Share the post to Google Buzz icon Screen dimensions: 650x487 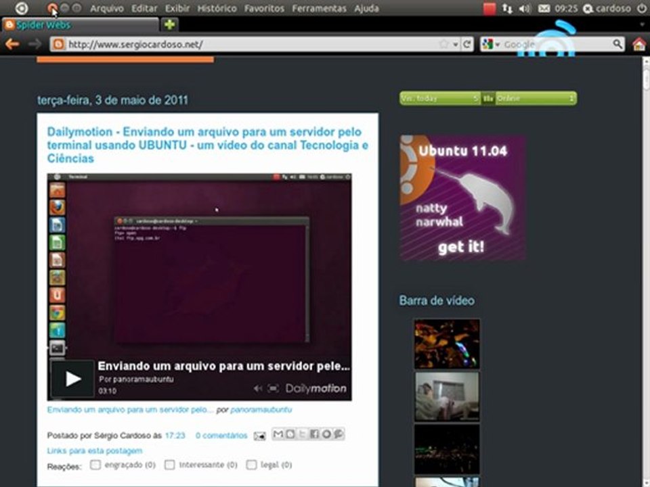pyautogui.click(x=339, y=434)
